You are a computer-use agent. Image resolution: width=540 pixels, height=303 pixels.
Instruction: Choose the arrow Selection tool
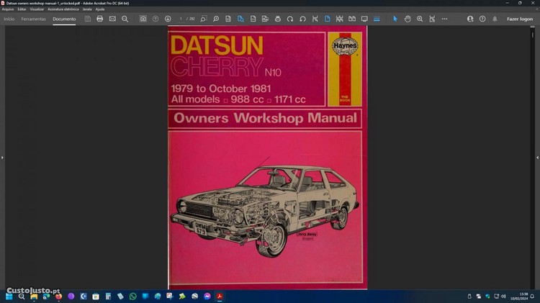[x=395, y=19]
